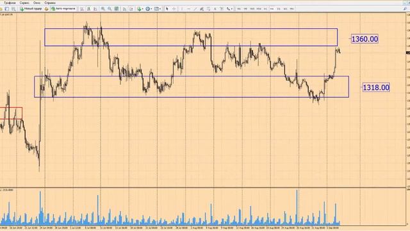Image resolution: width=410 pixels, height=231 pixels.
Task: Switch to the bar chart type
Action: pyautogui.click(x=82, y=9)
